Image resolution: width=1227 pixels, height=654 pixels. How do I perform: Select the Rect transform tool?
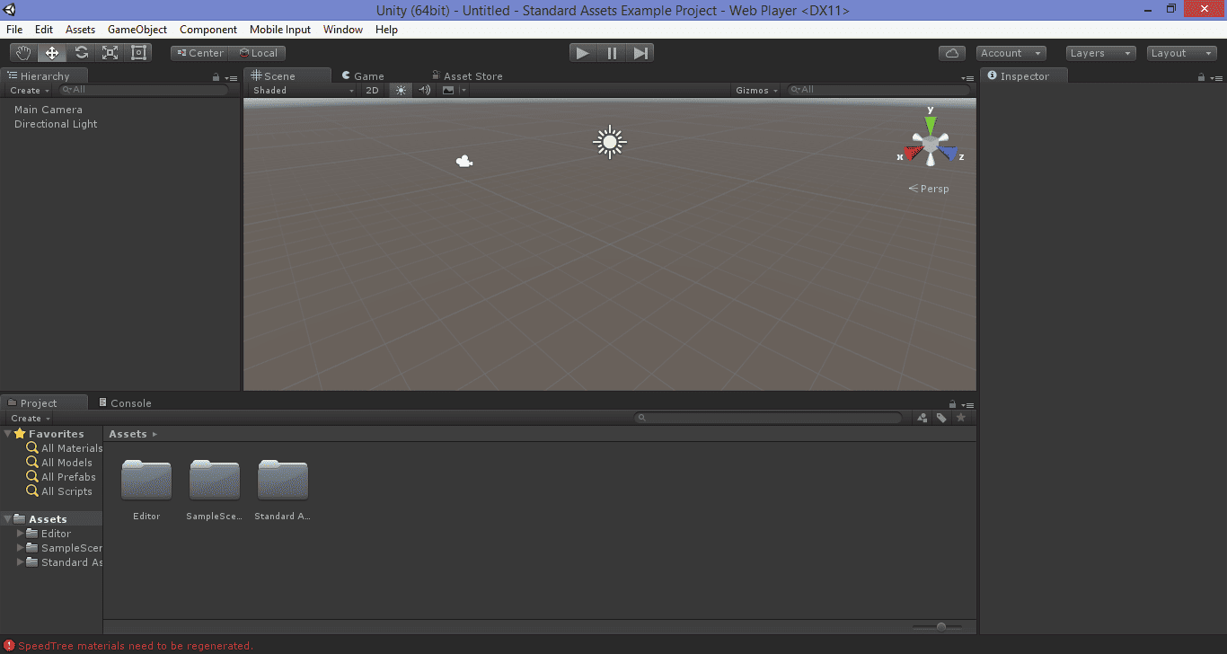point(138,53)
